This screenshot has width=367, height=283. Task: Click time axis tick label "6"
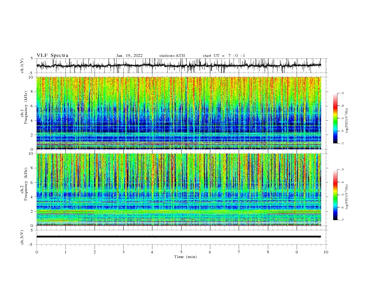point(210,252)
